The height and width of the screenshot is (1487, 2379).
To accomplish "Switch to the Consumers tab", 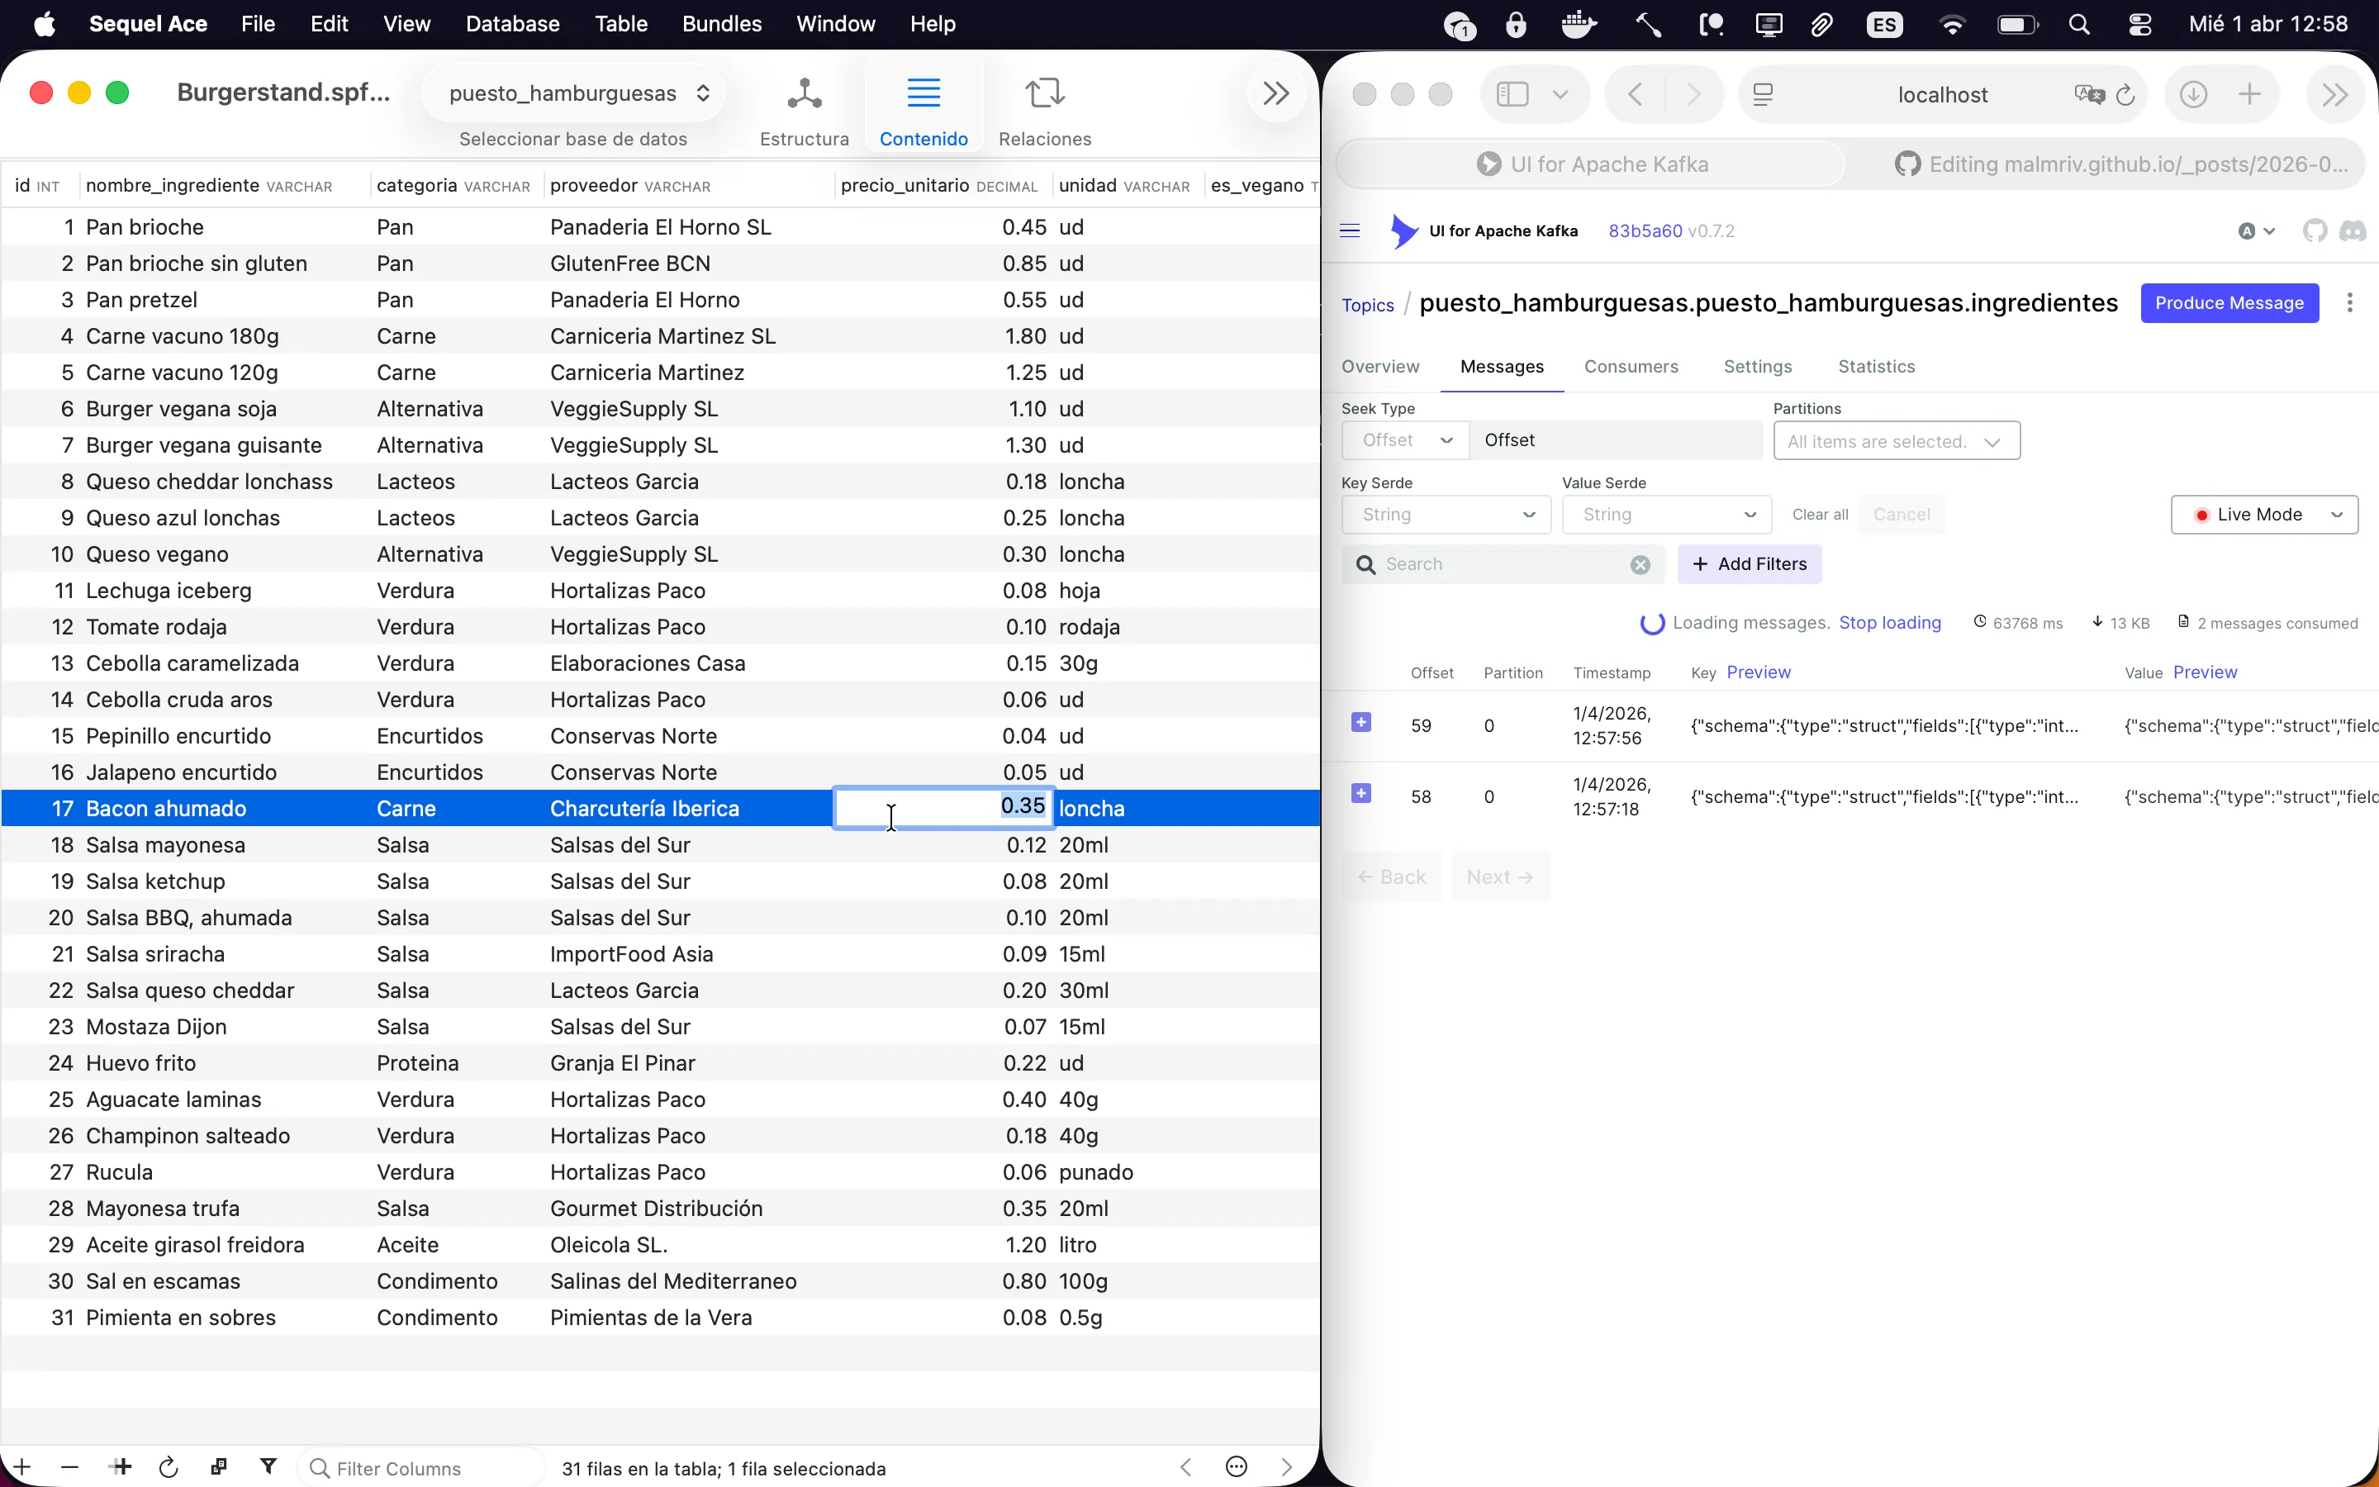I will point(1631,366).
